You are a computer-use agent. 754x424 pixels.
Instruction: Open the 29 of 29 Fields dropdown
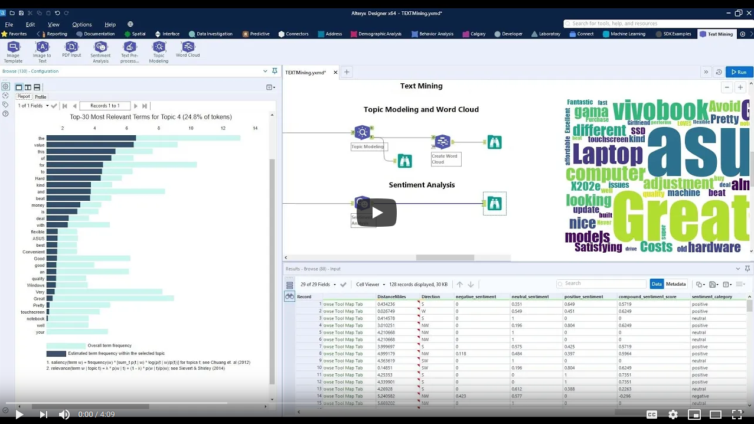tap(318, 284)
